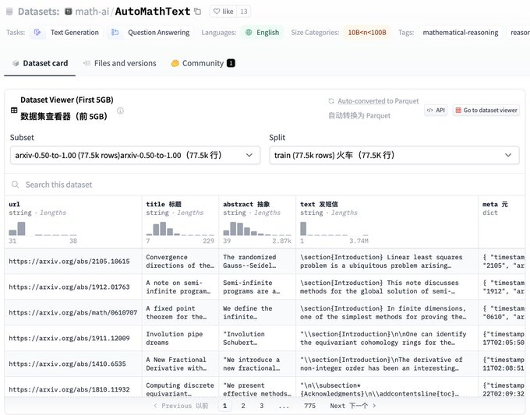Click the info icon beside Dataset Viewer
The height and width of the screenshot is (415, 530).
click(x=120, y=111)
